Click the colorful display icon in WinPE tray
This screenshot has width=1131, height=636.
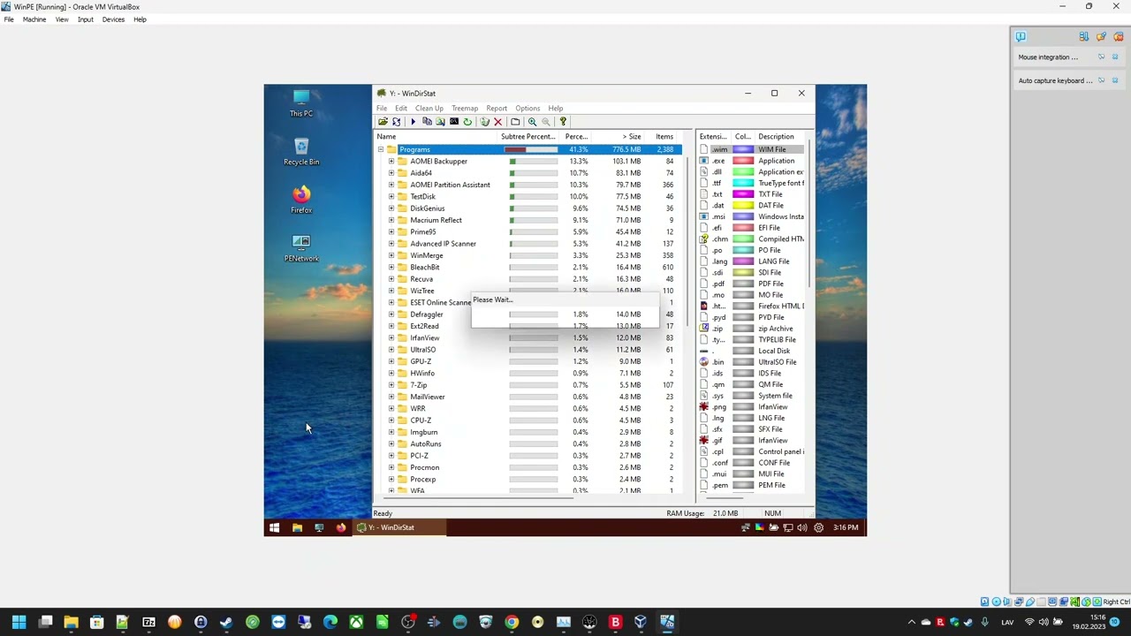759,527
